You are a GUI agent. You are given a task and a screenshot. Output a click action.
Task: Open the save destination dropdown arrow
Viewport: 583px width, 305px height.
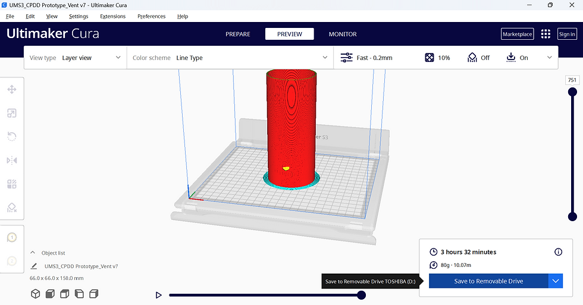point(556,281)
